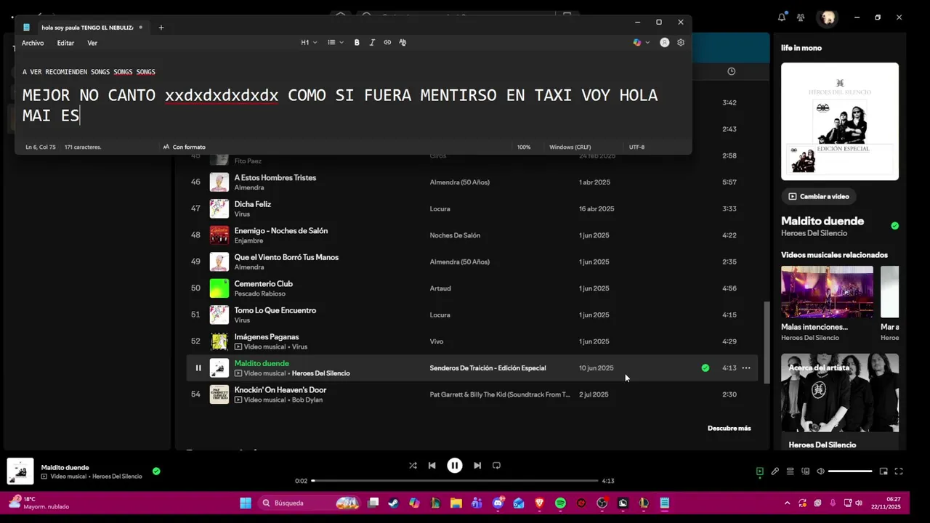Image resolution: width=930 pixels, height=523 pixels.
Task: Open the Ver menu
Action: click(x=92, y=43)
